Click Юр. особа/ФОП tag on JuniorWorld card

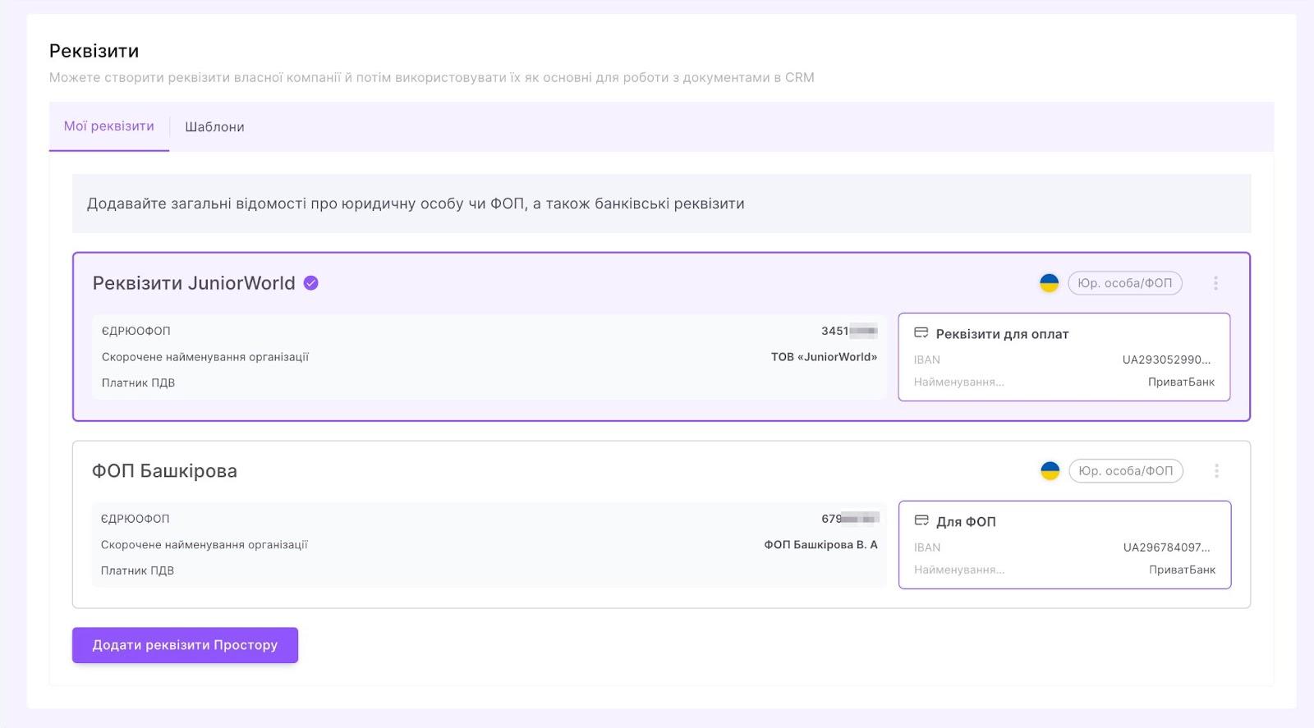point(1124,283)
